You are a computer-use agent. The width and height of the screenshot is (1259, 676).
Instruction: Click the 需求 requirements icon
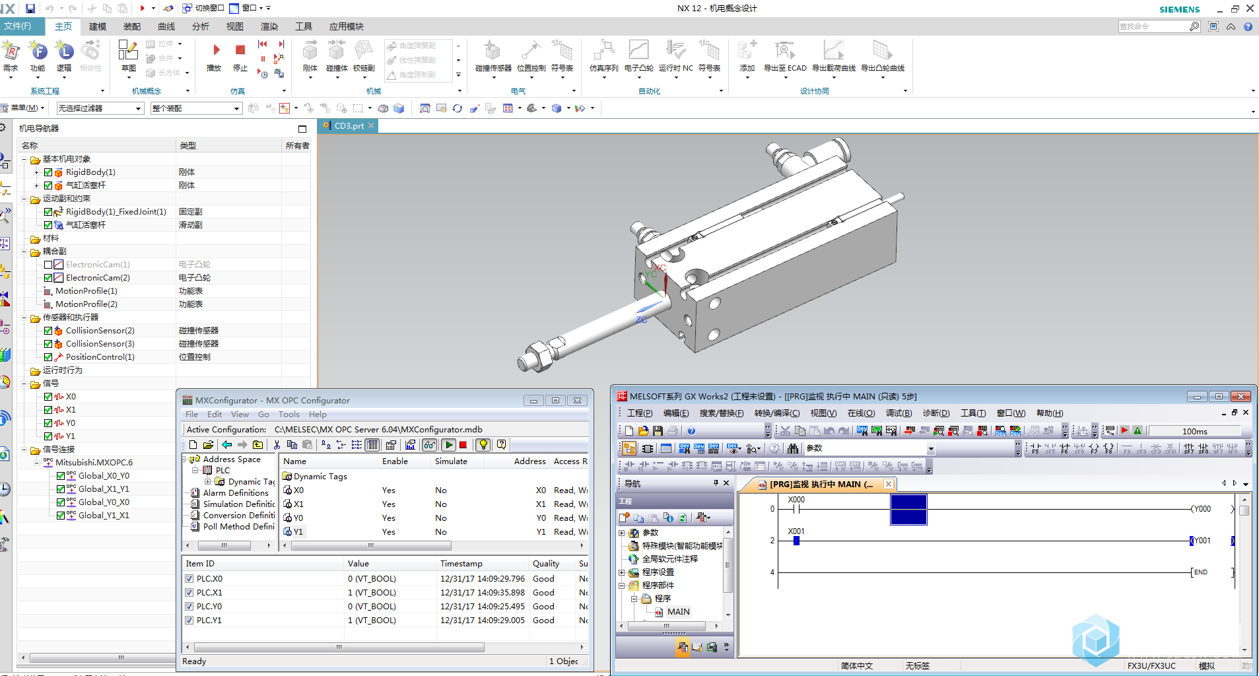click(x=11, y=50)
